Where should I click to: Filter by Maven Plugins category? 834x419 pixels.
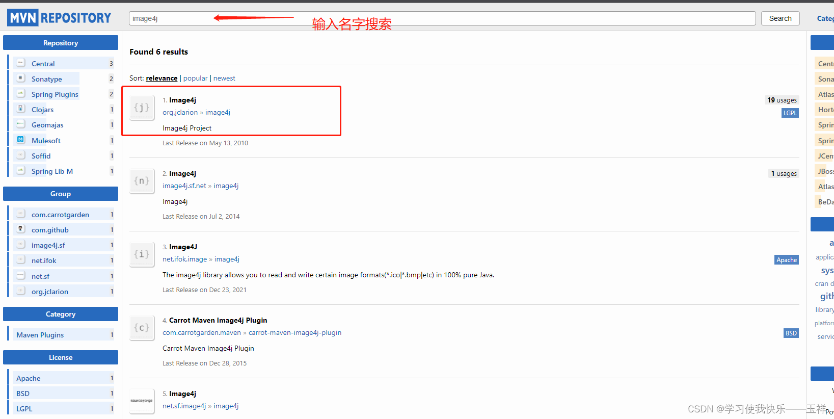(x=40, y=335)
